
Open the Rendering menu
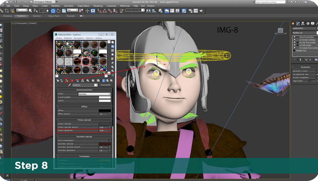point(98,6)
